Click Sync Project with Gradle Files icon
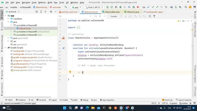Image resolution: width=197 pixels, height=111 pixels. point(171,7)
